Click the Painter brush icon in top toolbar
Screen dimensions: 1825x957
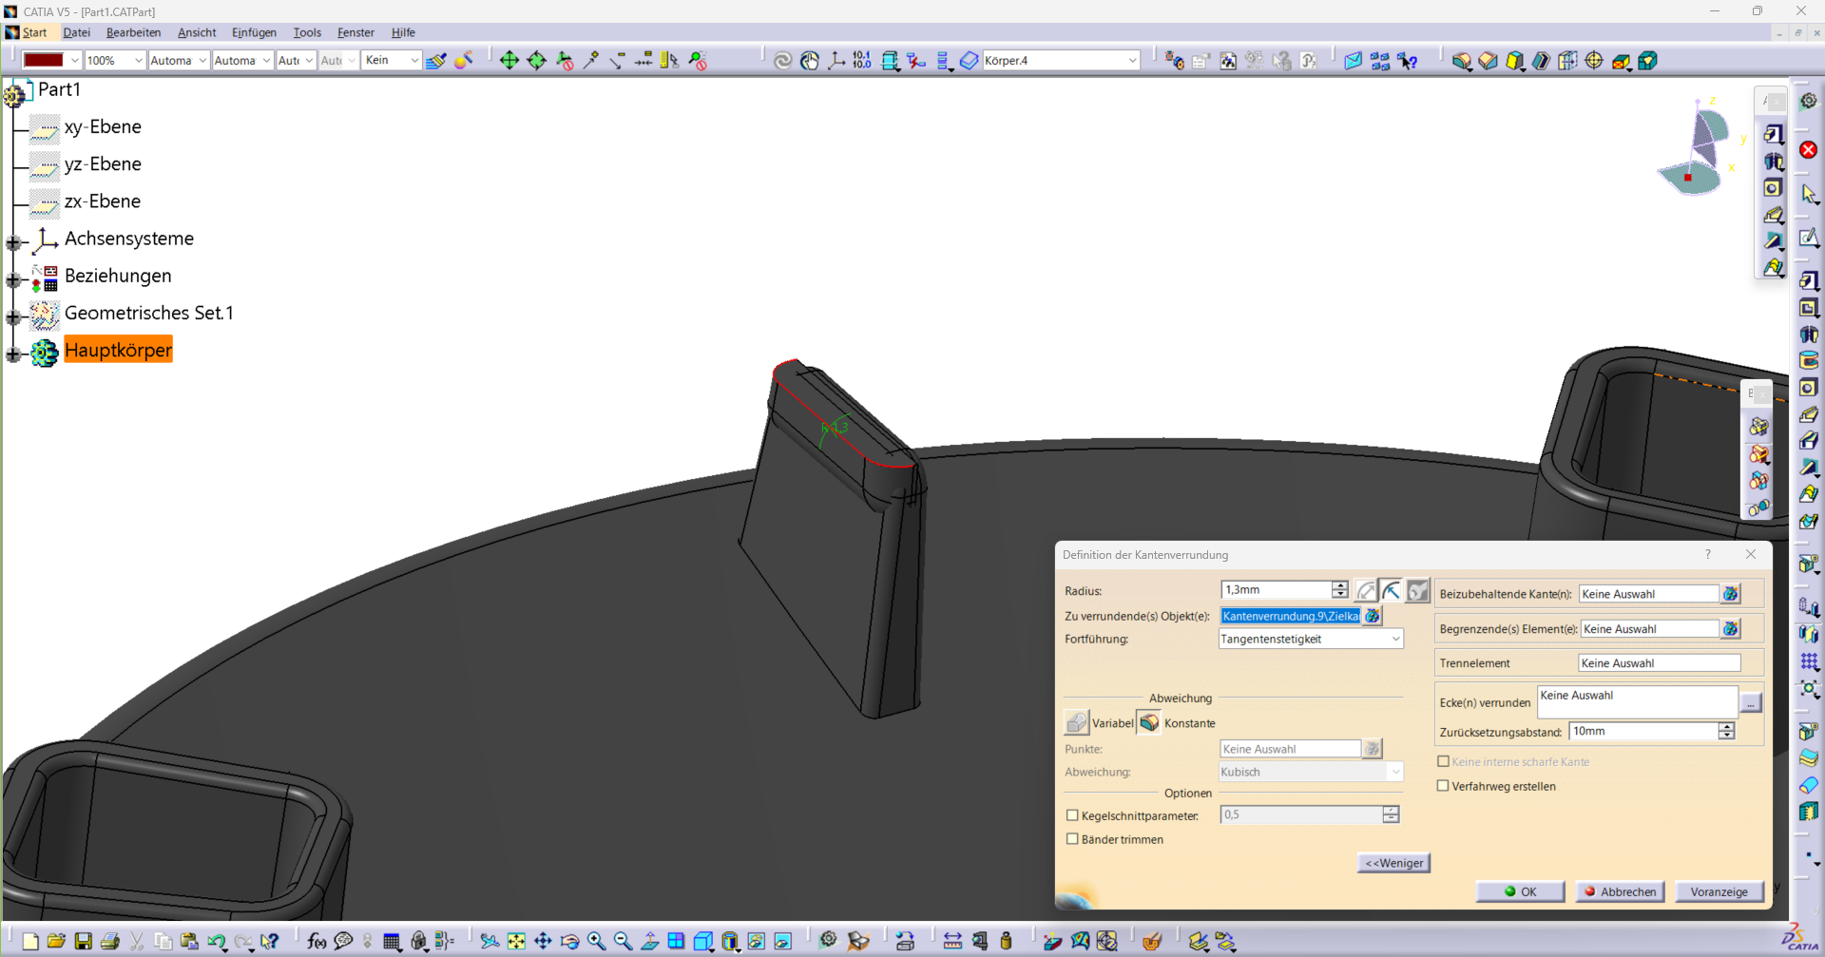click(436, 61)
